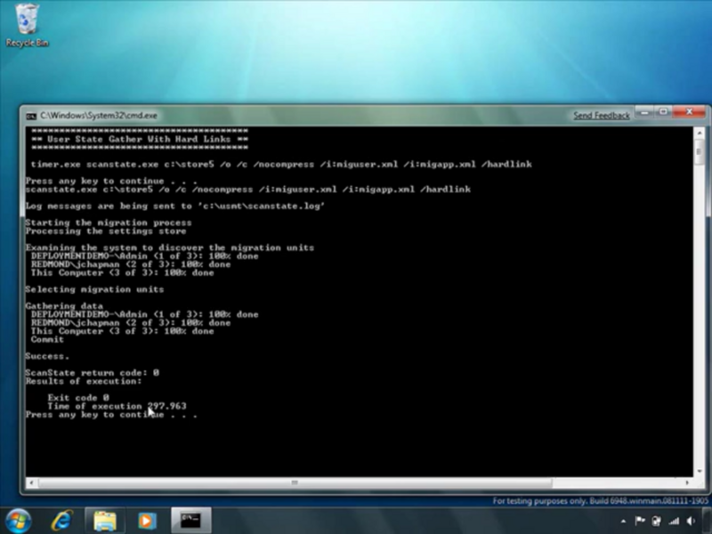Close the cmd.exe window
This screenshot has height=534, width=712.
point(690,114)
